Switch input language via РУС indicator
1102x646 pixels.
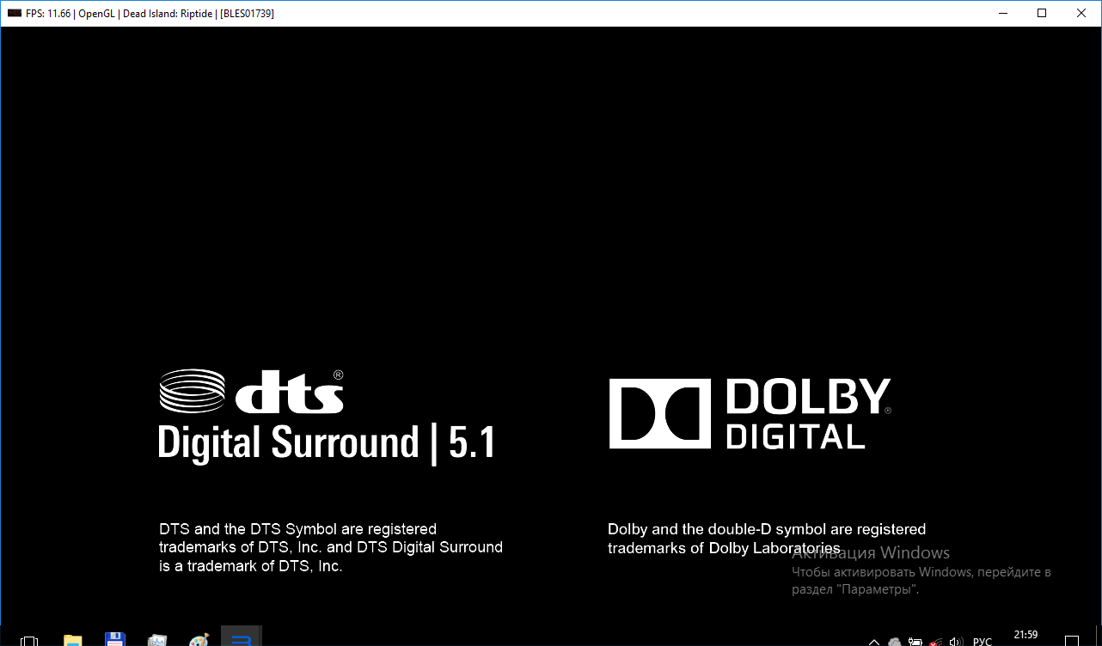tap(982, 642)
